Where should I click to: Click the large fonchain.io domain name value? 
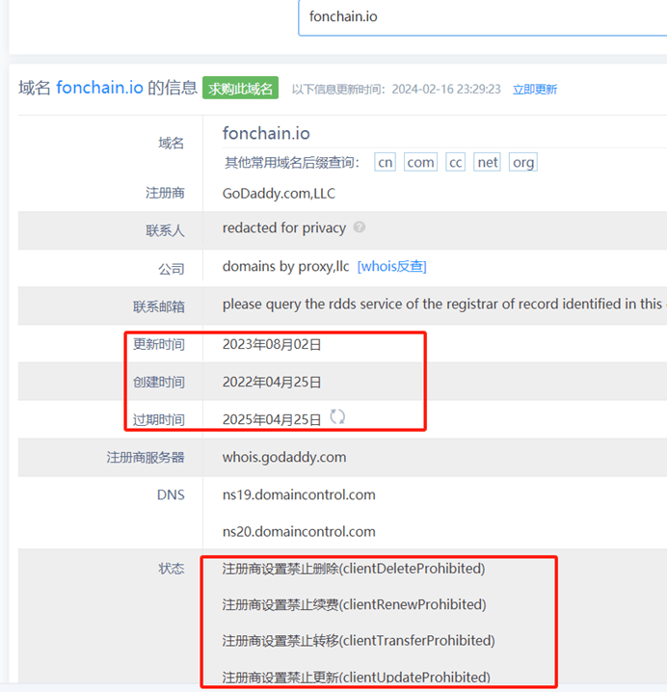pos(266,133)
